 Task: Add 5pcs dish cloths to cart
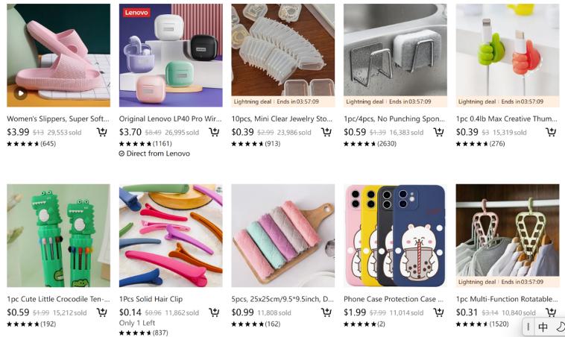(x=326, y=312)
